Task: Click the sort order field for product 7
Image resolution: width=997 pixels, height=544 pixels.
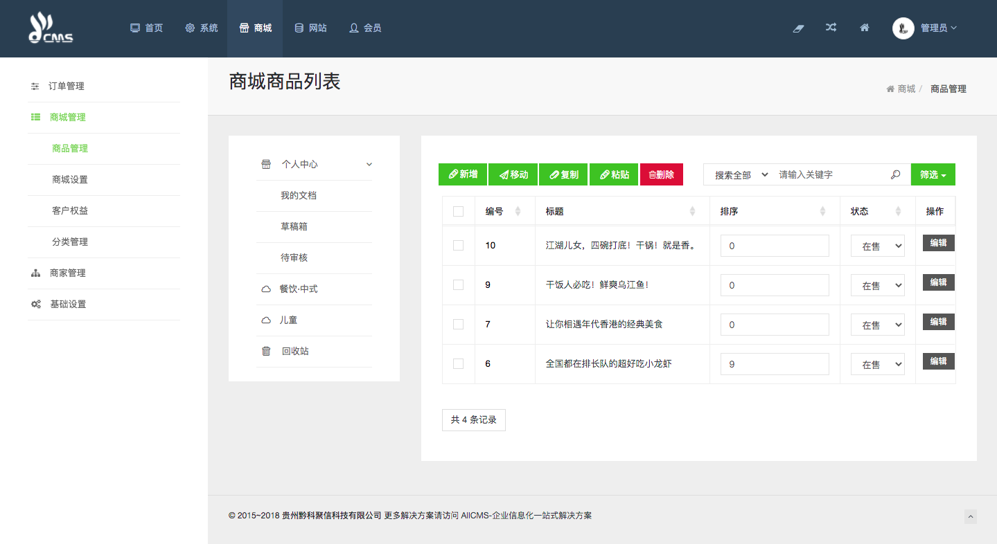Action: 775,325
